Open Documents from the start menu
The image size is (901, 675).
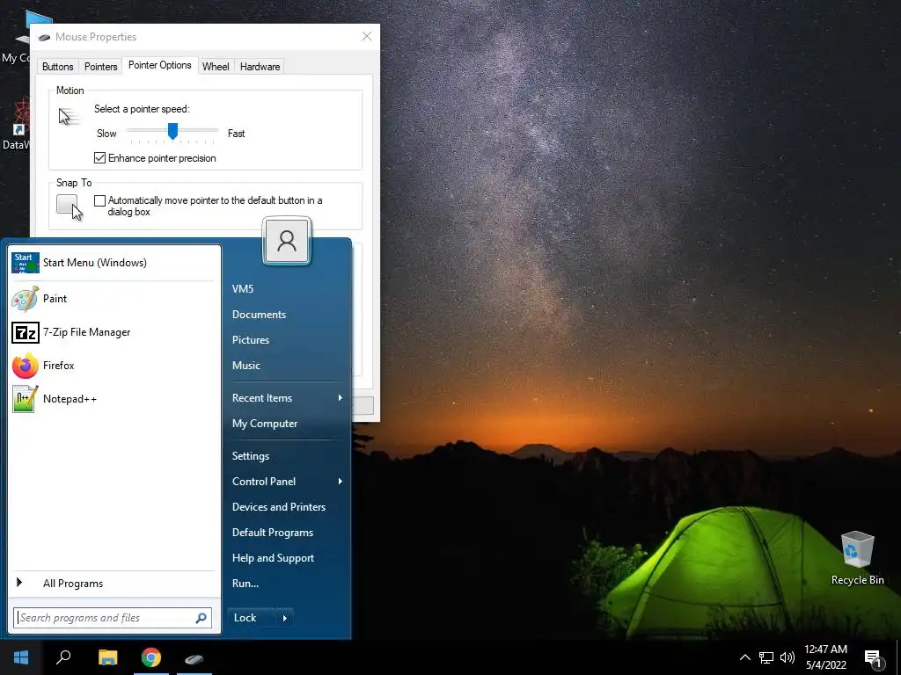(x=259, y=315)
